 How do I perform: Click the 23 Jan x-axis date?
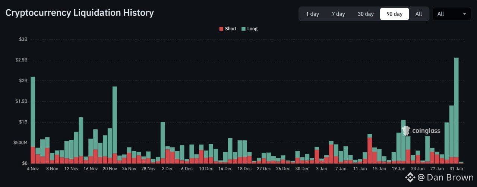tap(418, 169)
